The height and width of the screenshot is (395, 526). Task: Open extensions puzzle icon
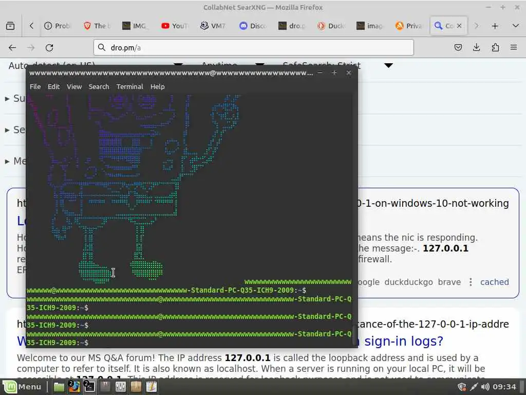[495, 47]
